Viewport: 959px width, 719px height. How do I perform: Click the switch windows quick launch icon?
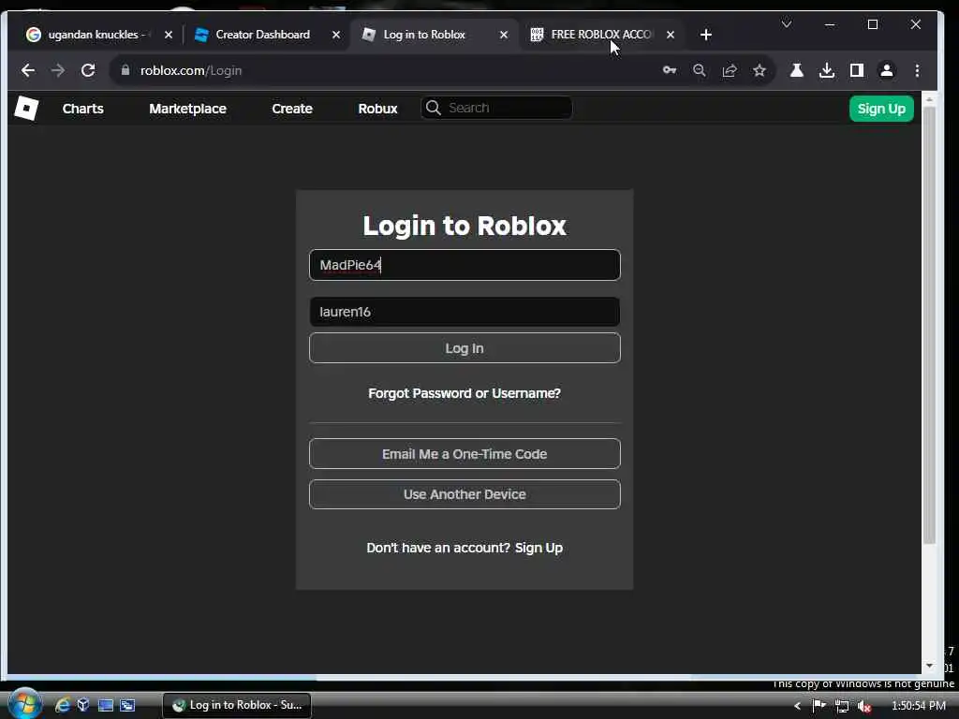[127, 706]
